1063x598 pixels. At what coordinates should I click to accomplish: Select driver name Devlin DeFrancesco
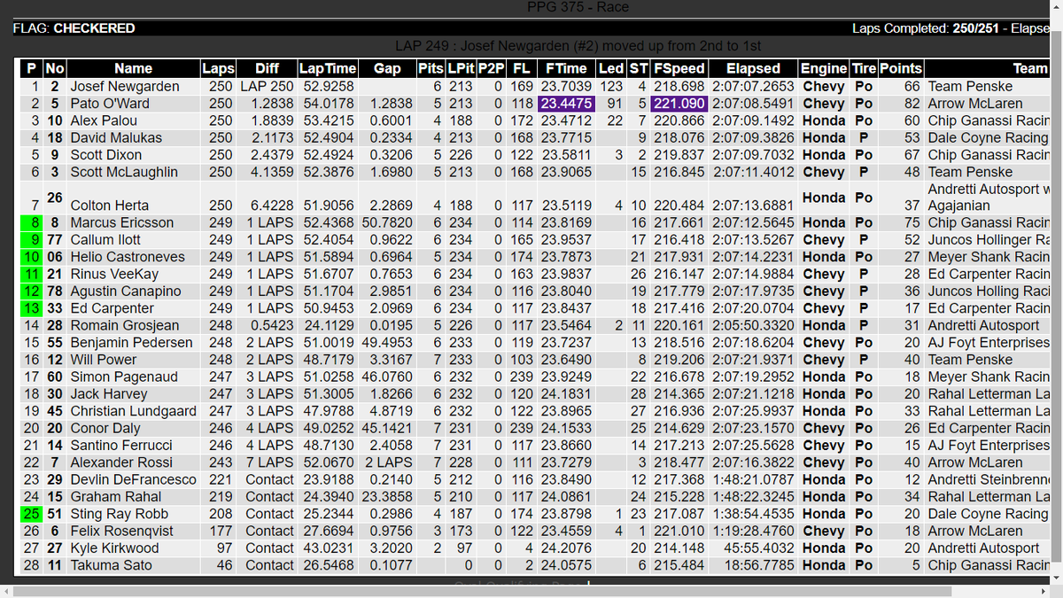tap(133, 479)
